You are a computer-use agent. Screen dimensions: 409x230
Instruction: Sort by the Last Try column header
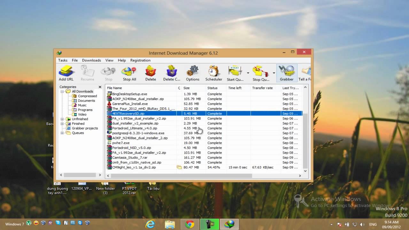(x=291, y=88)
